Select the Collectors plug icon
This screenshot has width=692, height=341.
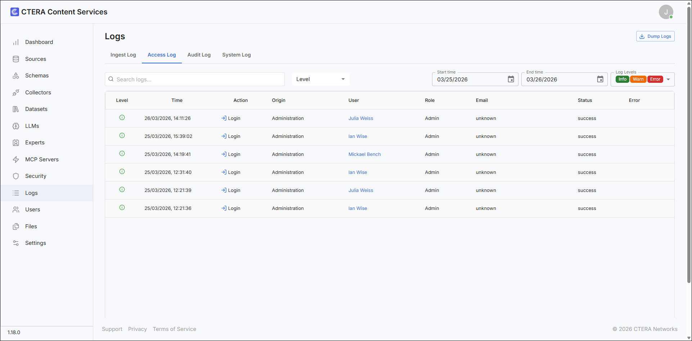click(16, 93)
